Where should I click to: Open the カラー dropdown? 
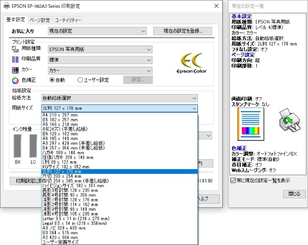[x=100, y=70]
